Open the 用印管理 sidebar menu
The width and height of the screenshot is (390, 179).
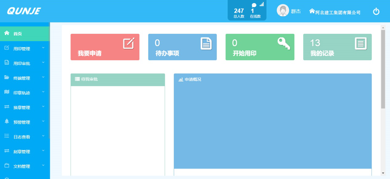25,49
